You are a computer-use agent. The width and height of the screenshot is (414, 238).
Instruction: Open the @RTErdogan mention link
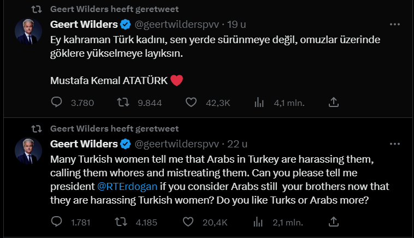pyautogui.click(x=127, y=186)
